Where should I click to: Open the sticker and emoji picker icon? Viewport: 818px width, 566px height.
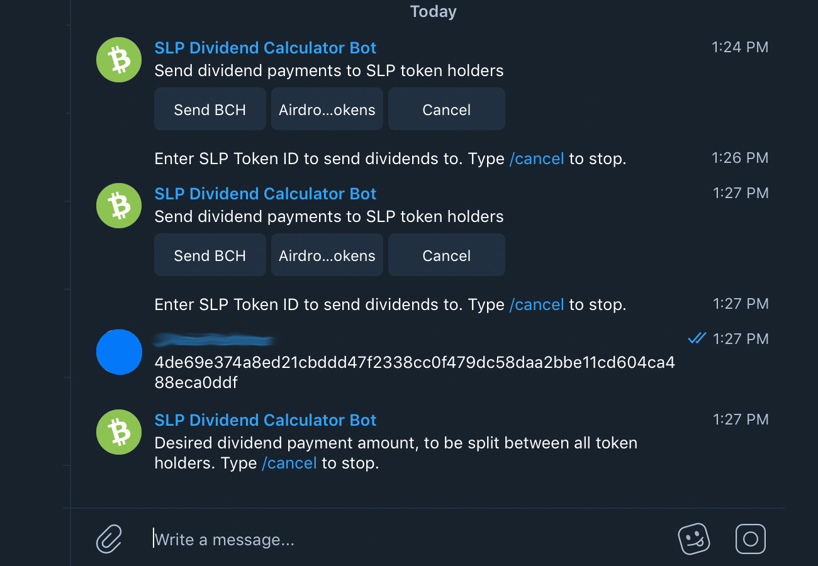point(693,539)
